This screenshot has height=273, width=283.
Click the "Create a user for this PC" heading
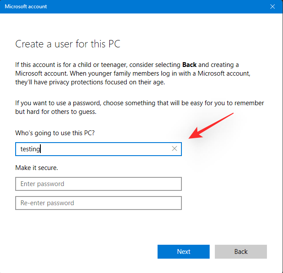(68, 44)
